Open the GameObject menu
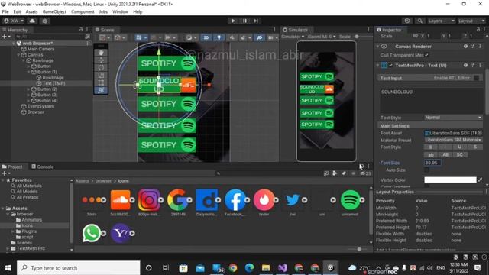The image size is (489, 275). [x=54, y=12]
